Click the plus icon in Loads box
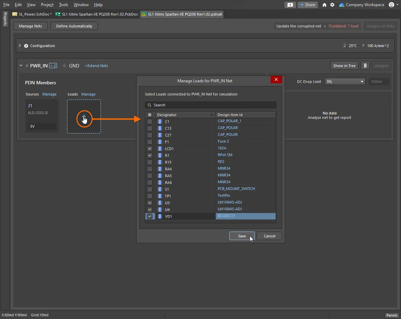The image size is (401, 319). point(84,117)
